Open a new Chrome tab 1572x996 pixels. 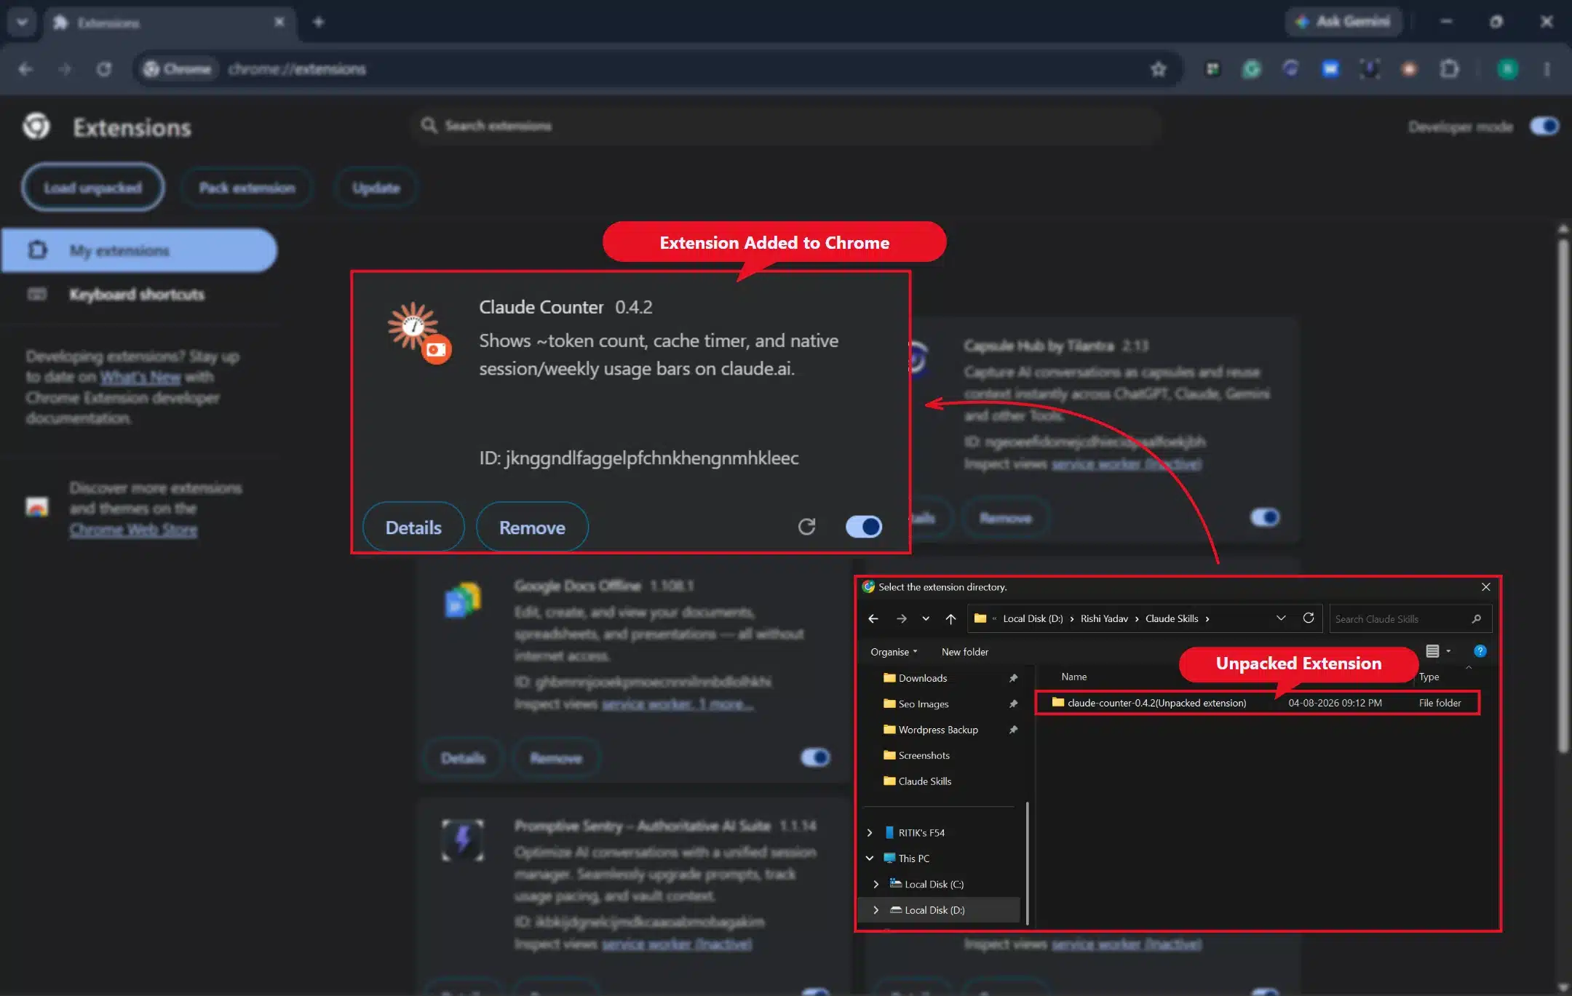coord(318,23)
